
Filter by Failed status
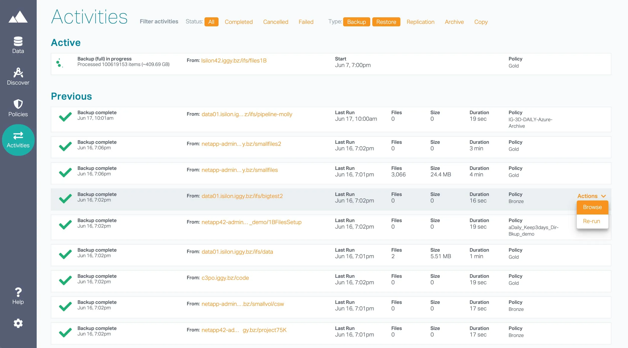[306, 22]
